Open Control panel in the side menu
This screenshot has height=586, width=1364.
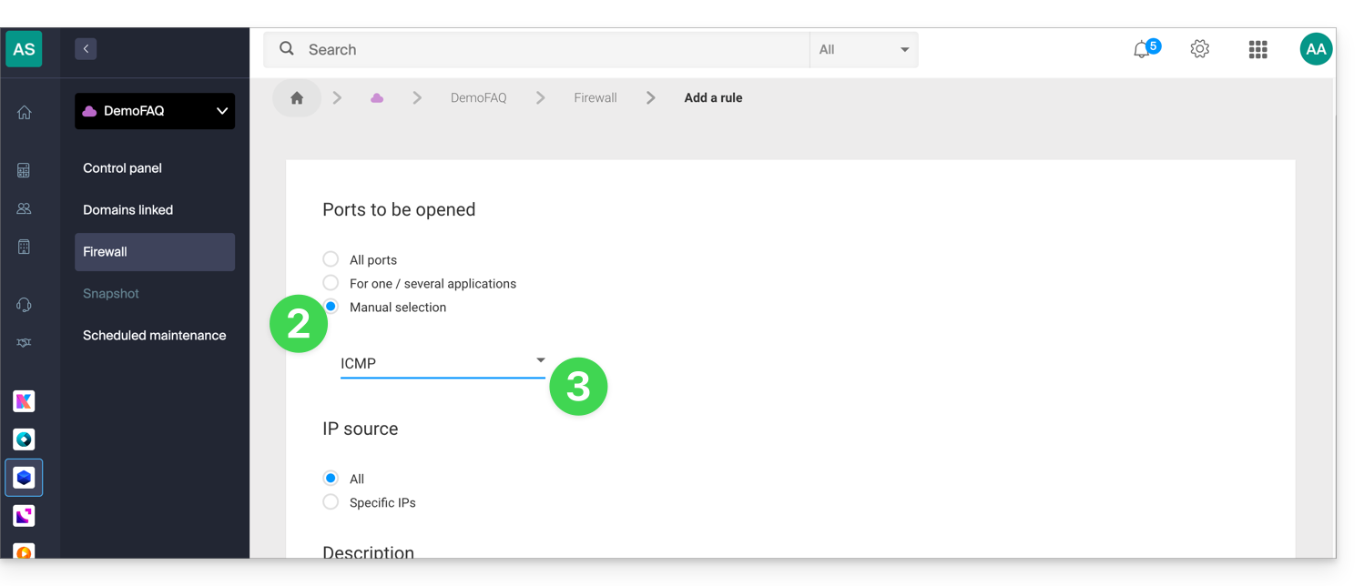coord(122,168)
